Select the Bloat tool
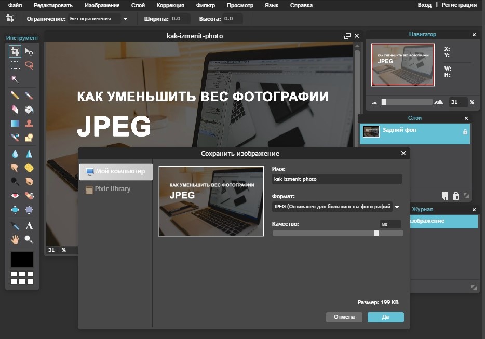Image resolution: width=485 pixels, height=339 pixels. [x=15, y=210]
